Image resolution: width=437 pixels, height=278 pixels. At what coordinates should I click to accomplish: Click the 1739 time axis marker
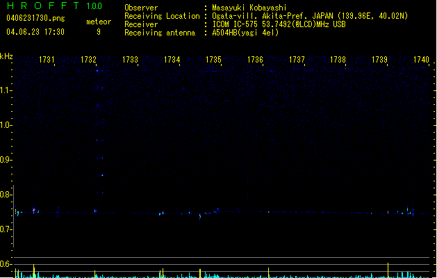[379, 60]
